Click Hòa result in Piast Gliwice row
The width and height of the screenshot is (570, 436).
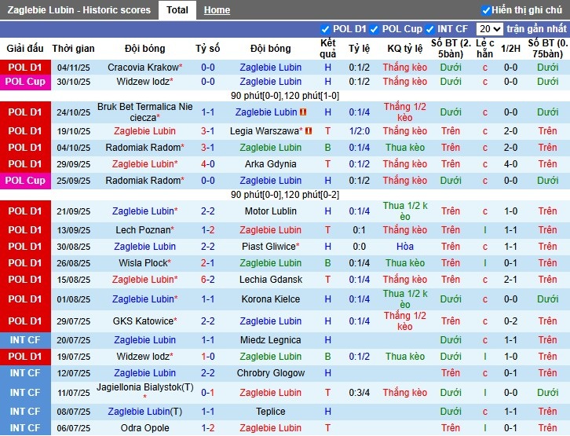(405, 246)
